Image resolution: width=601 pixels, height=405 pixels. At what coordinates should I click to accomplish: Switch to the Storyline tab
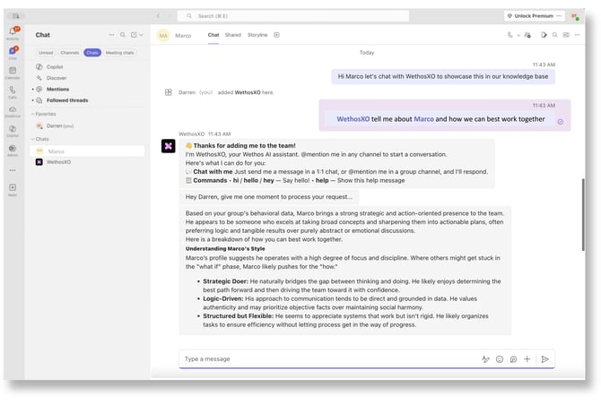(x=257, y=35)
